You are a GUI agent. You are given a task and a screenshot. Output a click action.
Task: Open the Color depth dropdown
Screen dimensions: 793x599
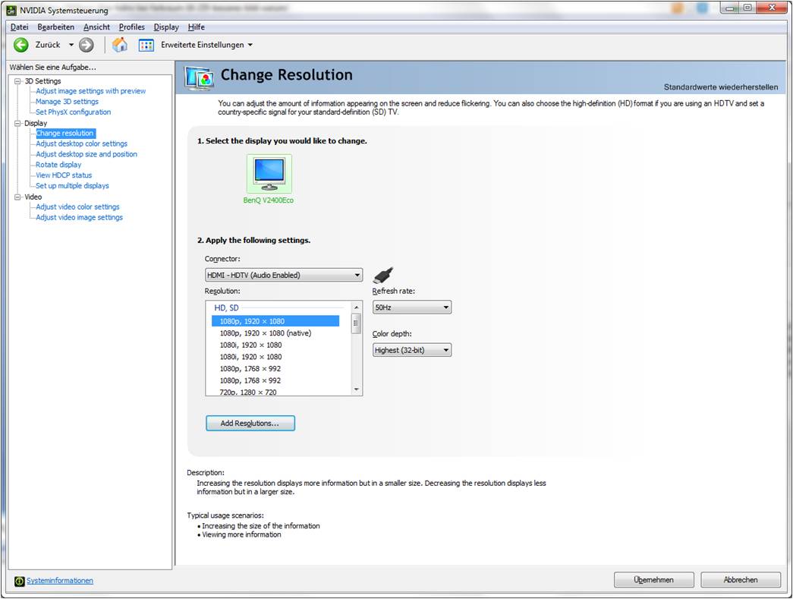(x=412, y=350)
